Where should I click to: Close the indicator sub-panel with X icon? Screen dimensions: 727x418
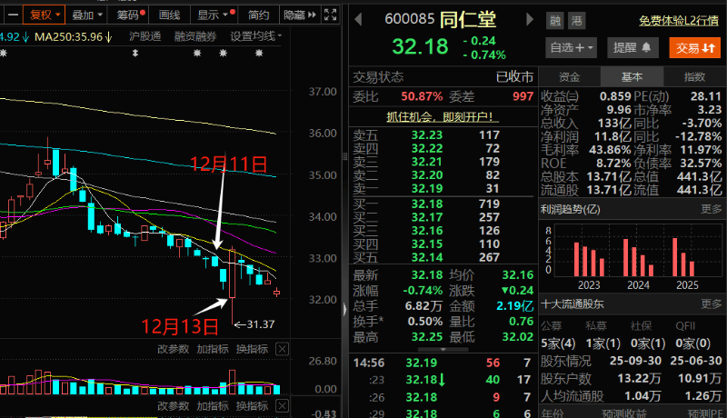[x=282, y=349]
